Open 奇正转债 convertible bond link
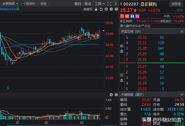185x126 pixels. pyautogui.click(x=126, y=21)
